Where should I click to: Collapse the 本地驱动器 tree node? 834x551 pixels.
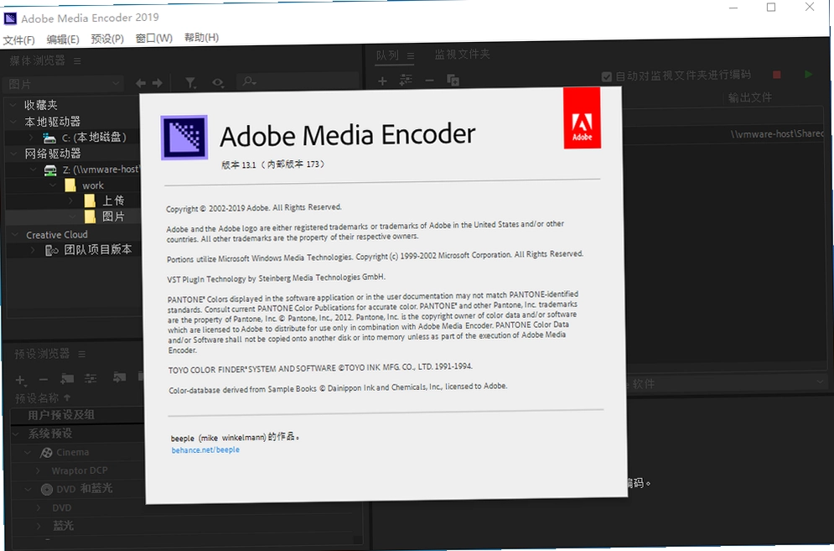pos(13,122)
